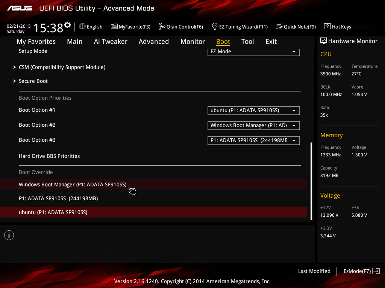
Task: Go to the Exit tab
Action: pos(271,42)
